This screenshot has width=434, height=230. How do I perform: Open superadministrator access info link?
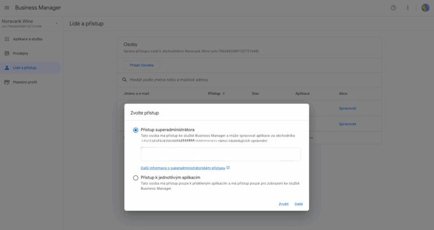pos(183,168)
